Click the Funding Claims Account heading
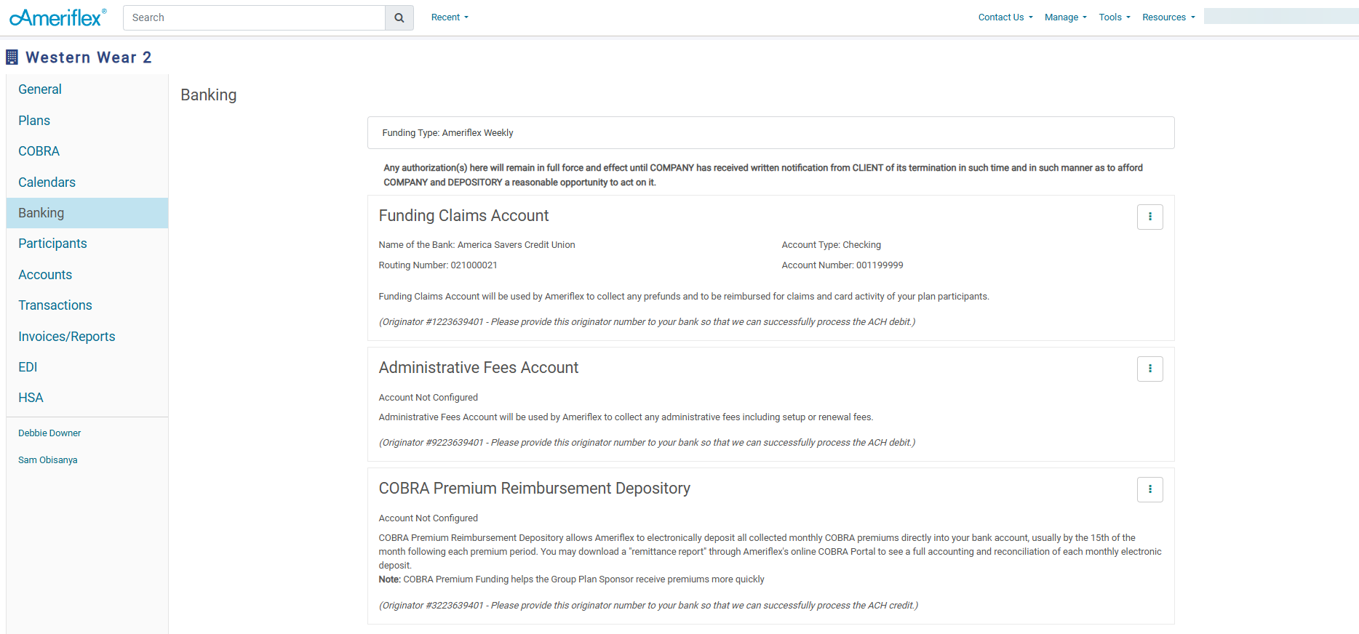The image size is (1359, 634). coord(463,216)
